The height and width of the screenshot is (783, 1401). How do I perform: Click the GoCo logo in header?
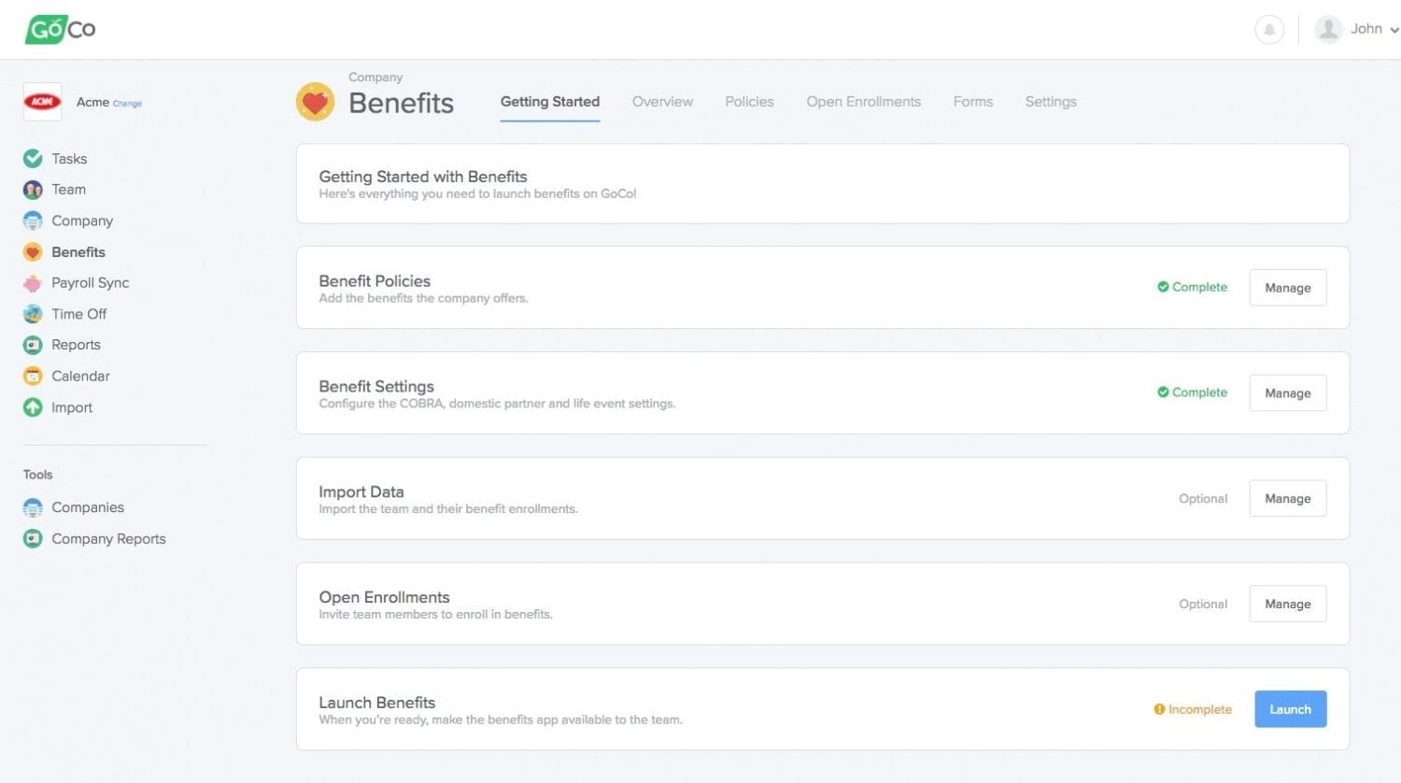(61, 29)
